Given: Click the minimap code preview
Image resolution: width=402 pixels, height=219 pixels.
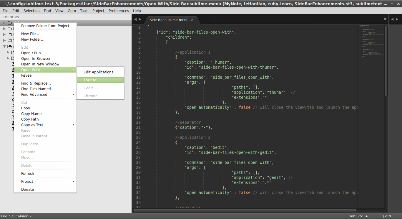Looking at the screenshot, I should (371, 41).
